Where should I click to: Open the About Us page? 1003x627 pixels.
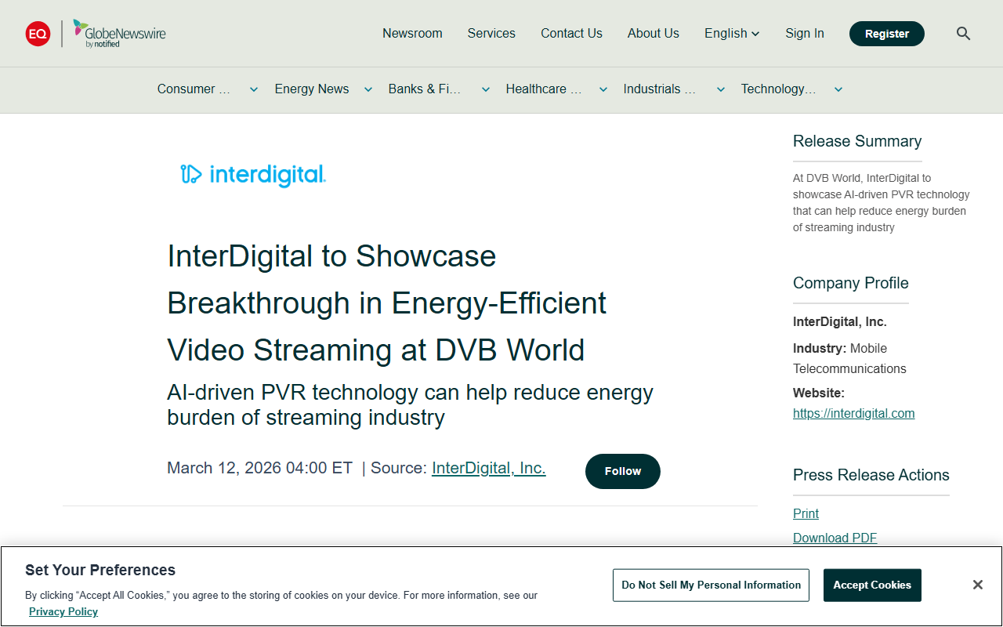(654, 34)
